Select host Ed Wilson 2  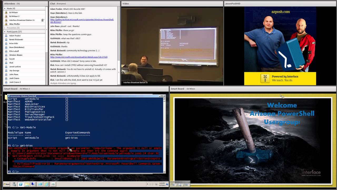pos(14,16)
